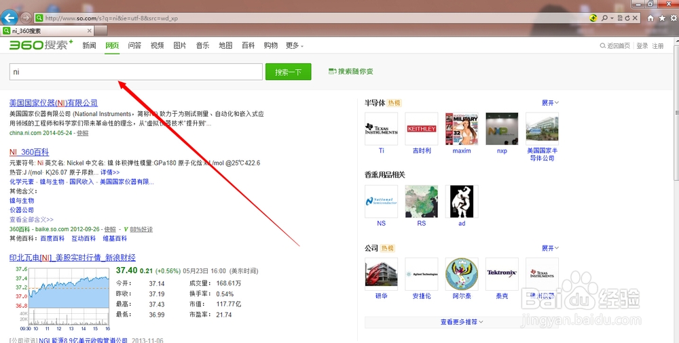This screenshot has width=679, height=343.
Task: Open the 安捷伦 Agilent thumbnail
Action: tap(422, 275)
